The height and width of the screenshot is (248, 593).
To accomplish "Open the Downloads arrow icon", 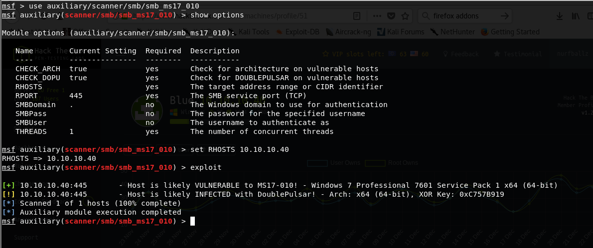I will [x=560, y=15].
